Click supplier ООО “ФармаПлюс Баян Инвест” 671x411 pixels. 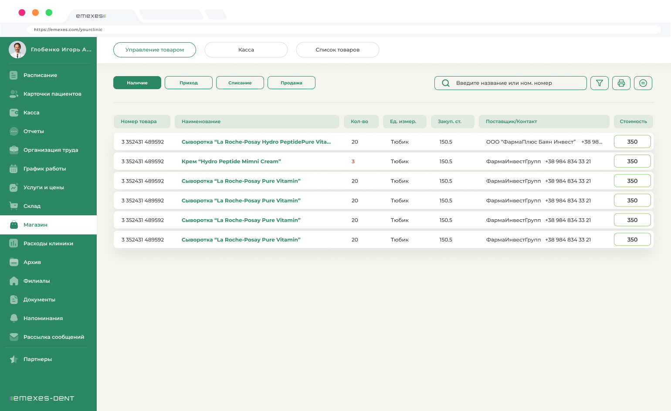tap(531, 142)
